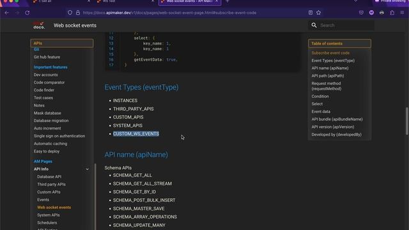Jump to API name (apiName) in contents

tap(330, 68)
